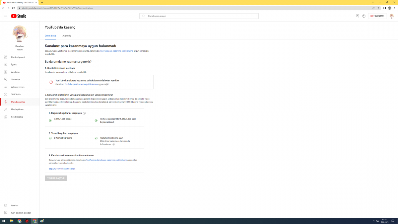This screenshot has width=398, height=224.
Task: Select the İçerik content icon in sidebar
Action: click(6, 65)
